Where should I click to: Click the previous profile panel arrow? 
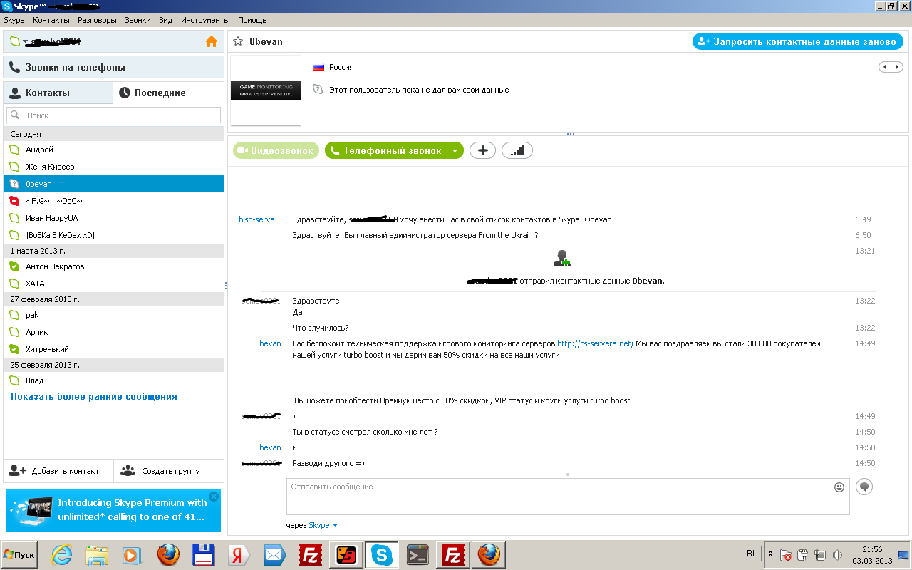(x=885, y=67)
